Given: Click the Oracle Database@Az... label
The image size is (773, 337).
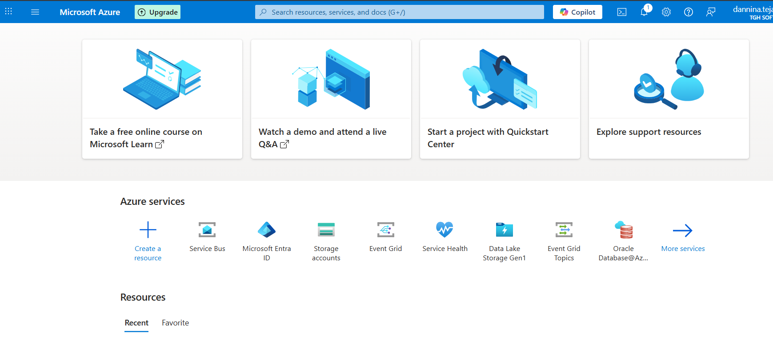Looking at the screenshot, I should click(624, 253).
